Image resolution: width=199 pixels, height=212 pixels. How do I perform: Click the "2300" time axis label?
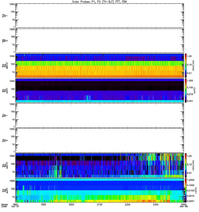click(156, 204)
